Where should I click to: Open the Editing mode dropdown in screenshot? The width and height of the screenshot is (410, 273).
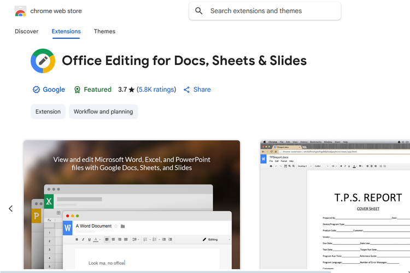click(216, 240)
